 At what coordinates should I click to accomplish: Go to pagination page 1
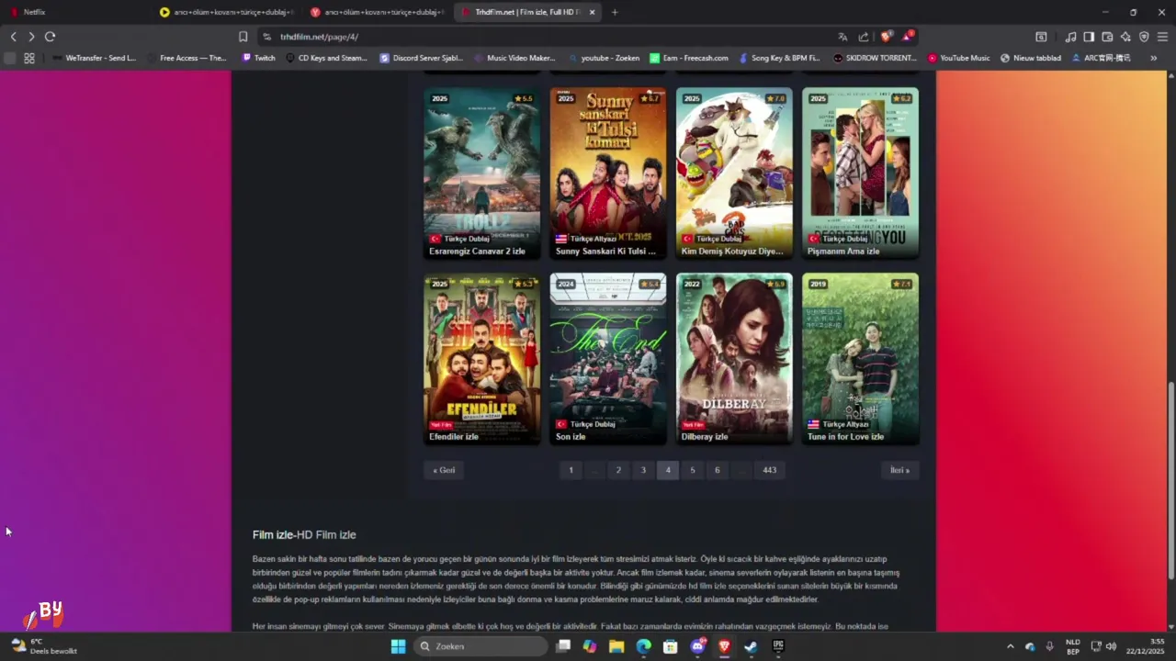(x=571, y=470)
